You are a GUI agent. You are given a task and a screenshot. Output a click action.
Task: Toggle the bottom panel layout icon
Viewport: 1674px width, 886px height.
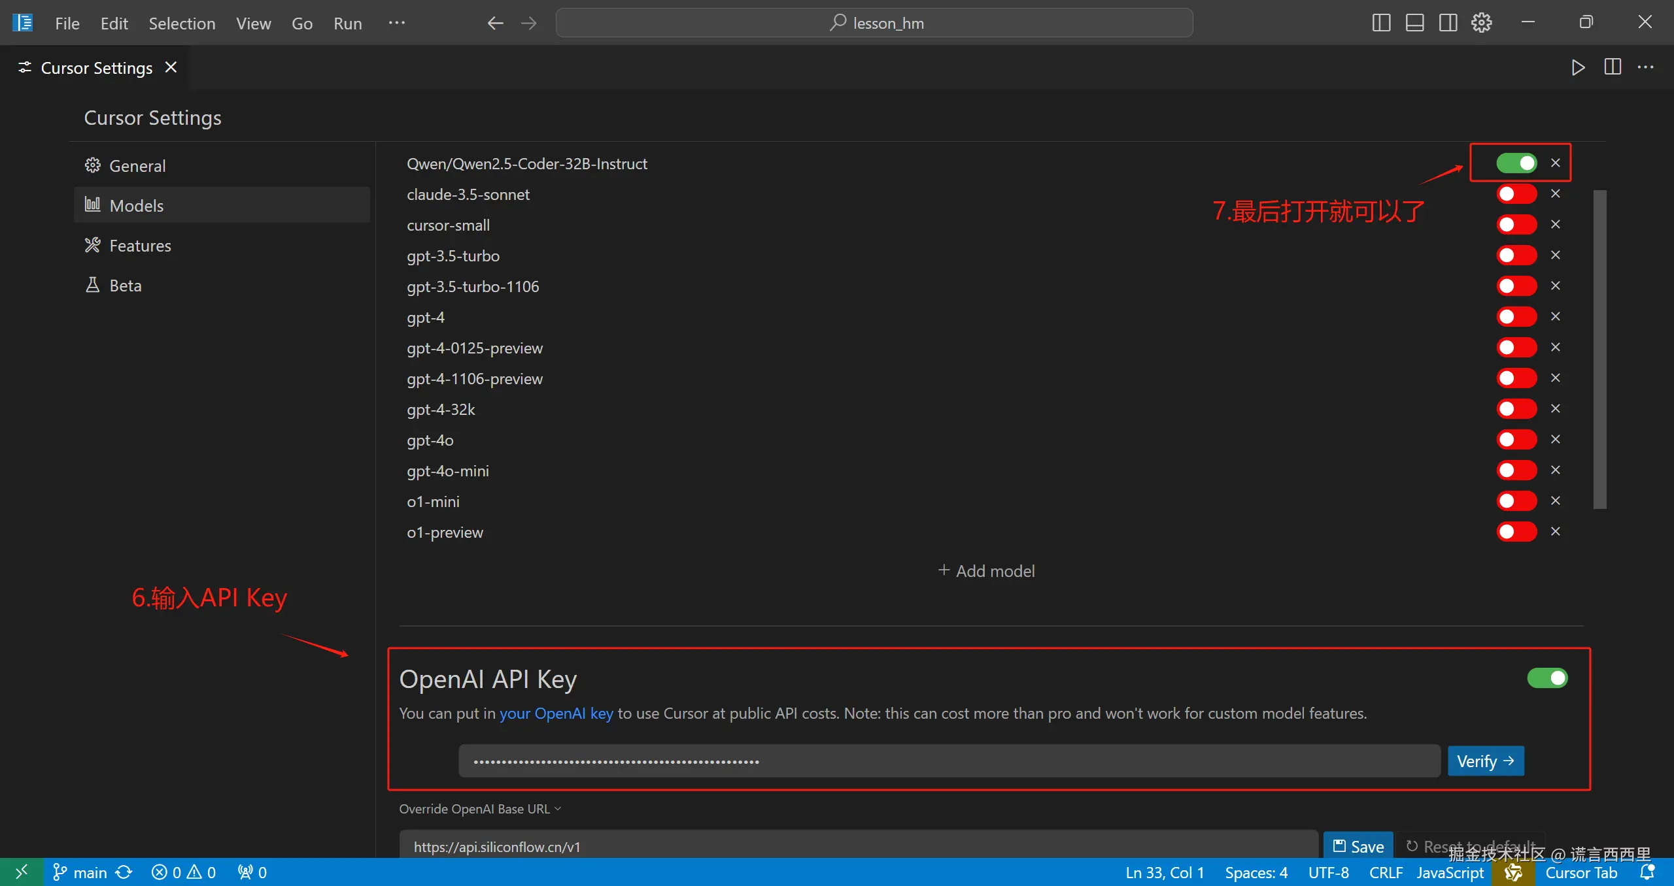[x=1414, y=23]
